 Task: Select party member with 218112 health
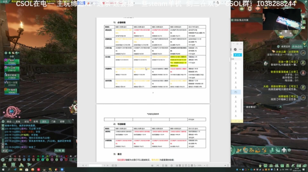pos(12,69)
